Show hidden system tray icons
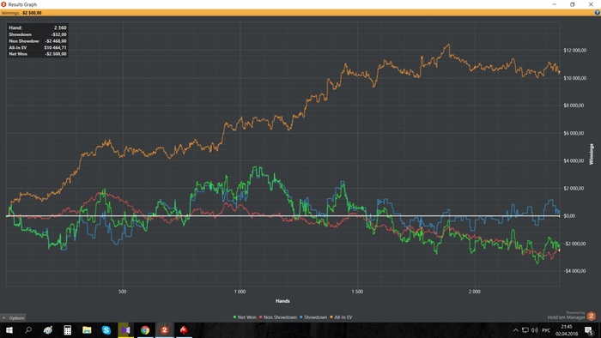The width and height of the screenshot is (601, 338). [x=515, y=330]
